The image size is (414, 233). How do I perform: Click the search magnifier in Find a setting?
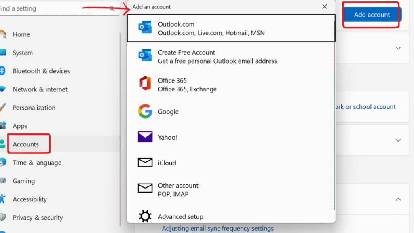coord(112,8)
